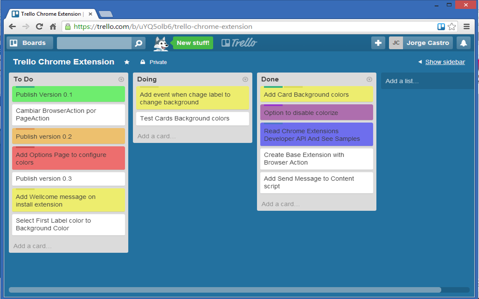Click the To Do list title
Image resolution: width=479 pixels, height=299 pixels.
tap(23, 79)
